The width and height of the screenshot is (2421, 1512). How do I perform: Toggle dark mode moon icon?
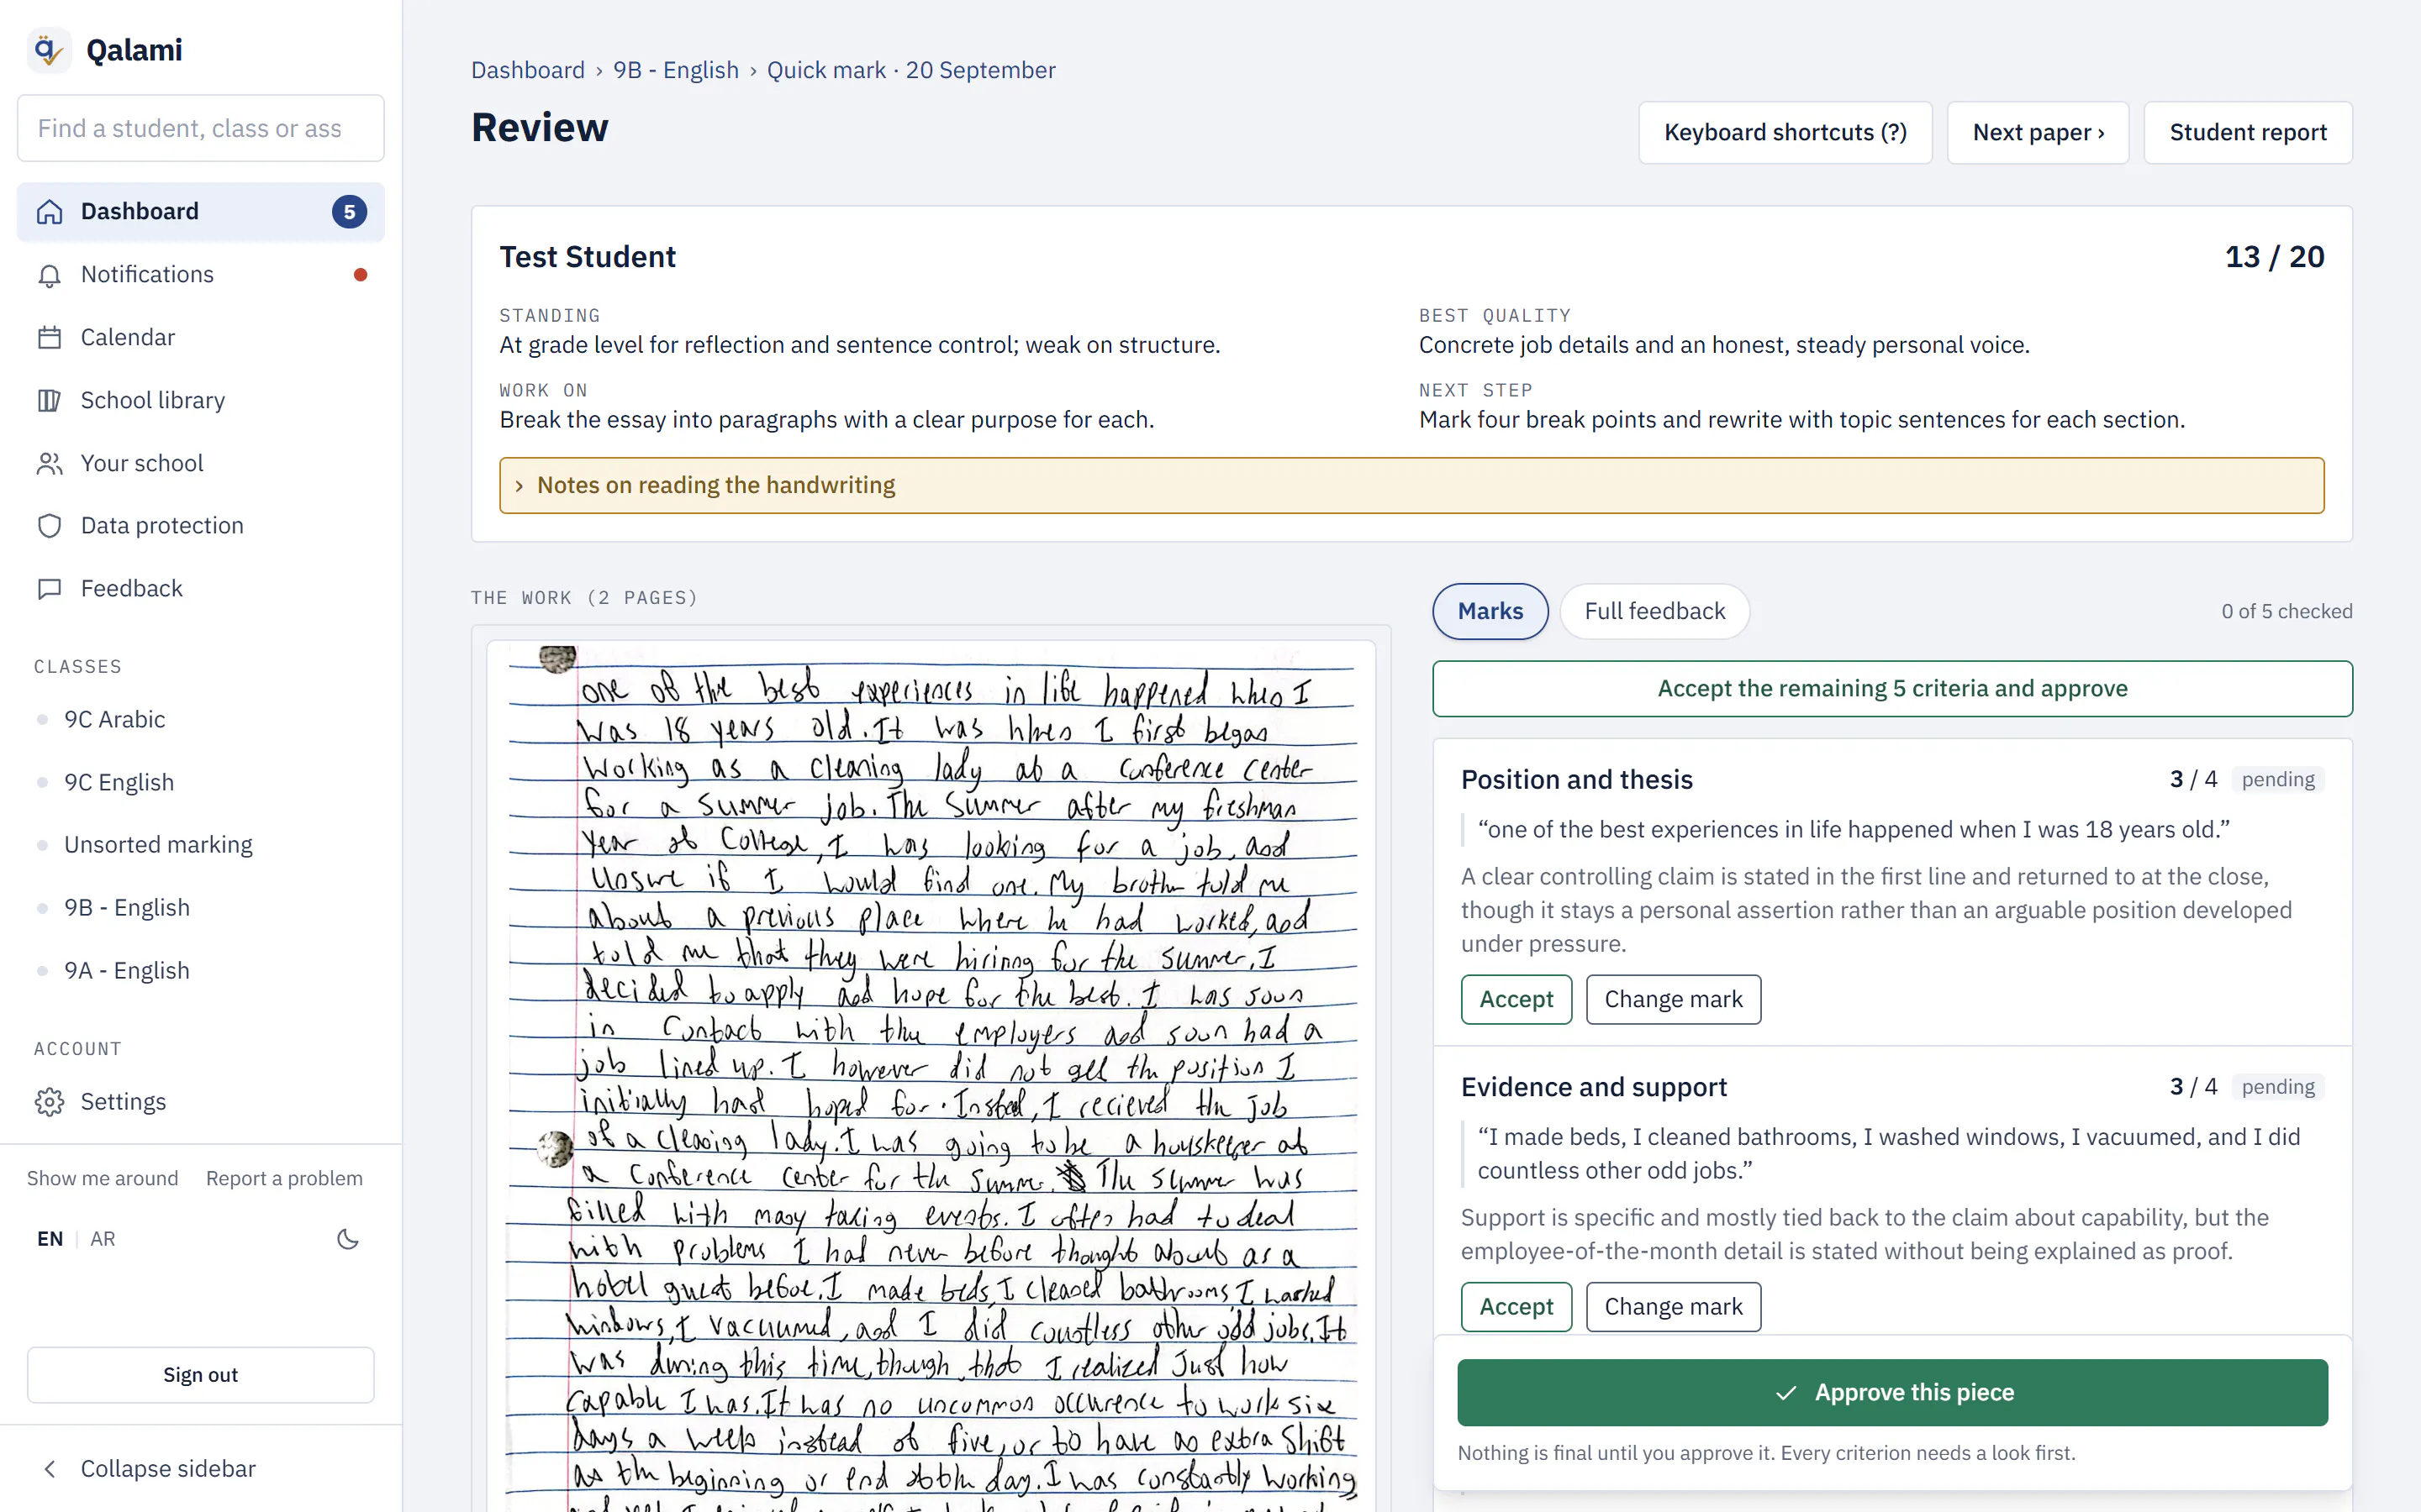(347, 1239)
